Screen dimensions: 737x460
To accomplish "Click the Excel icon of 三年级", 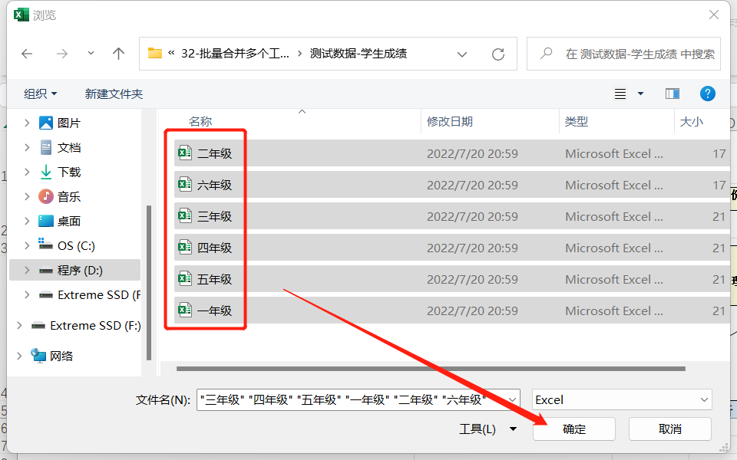I will point(185,216).
